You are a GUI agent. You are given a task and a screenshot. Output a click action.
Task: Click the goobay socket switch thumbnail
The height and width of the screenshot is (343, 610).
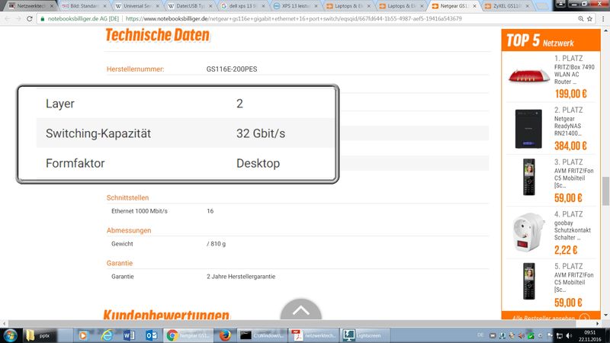(x=528, y=233)
